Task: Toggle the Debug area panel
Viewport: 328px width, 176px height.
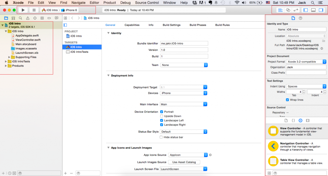Action: [313, 10]
